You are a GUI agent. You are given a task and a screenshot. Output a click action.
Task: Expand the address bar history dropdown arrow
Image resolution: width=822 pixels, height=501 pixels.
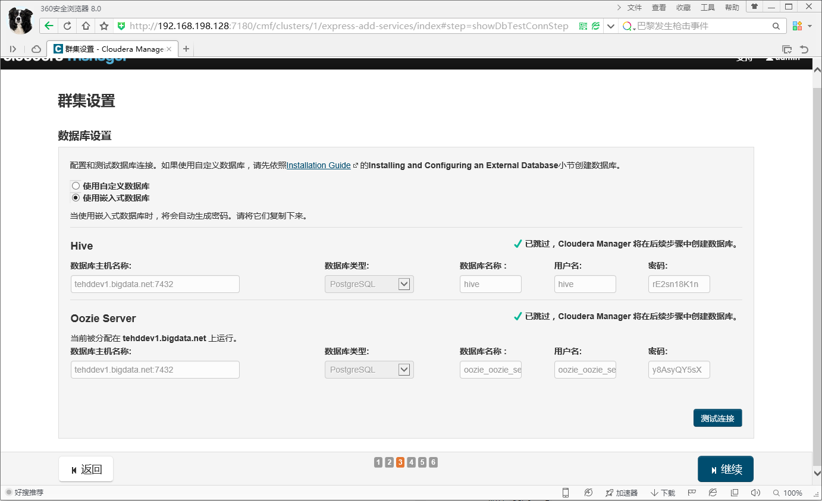pos(610,26)
